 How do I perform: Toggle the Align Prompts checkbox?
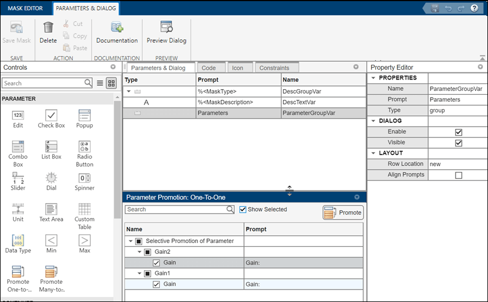[458, 175]
